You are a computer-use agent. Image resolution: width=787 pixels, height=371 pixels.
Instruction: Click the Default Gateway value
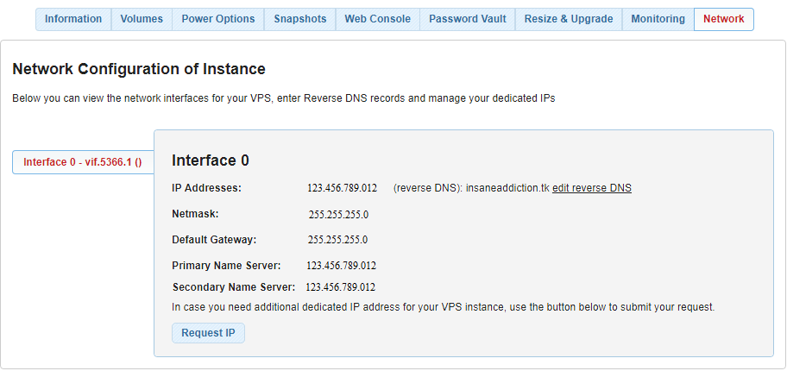(337, 240)
